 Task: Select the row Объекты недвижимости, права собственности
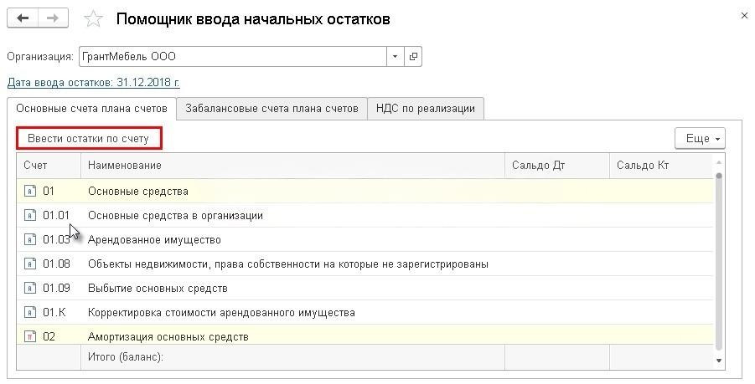365,264
